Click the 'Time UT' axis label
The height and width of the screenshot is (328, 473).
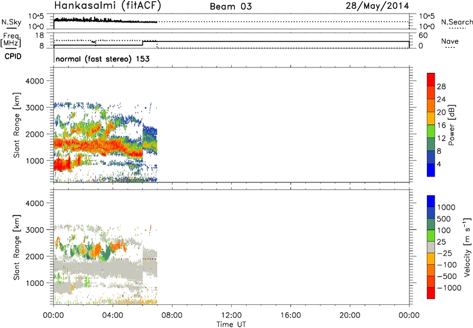[231, 324]
